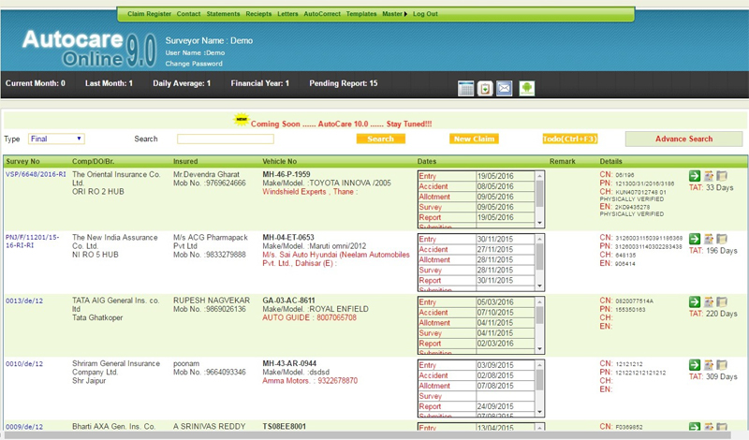Image resolution: width=749 pixels, height=440 pixels.
Task: Click the Change Password link
Action: [x=194, y=64]
